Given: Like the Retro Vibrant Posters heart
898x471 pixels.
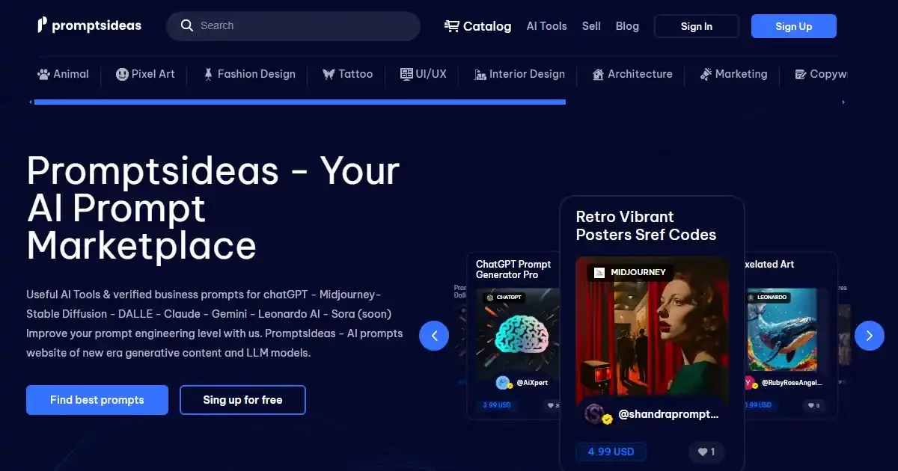Looking at the screenshot, I should 702,452.
